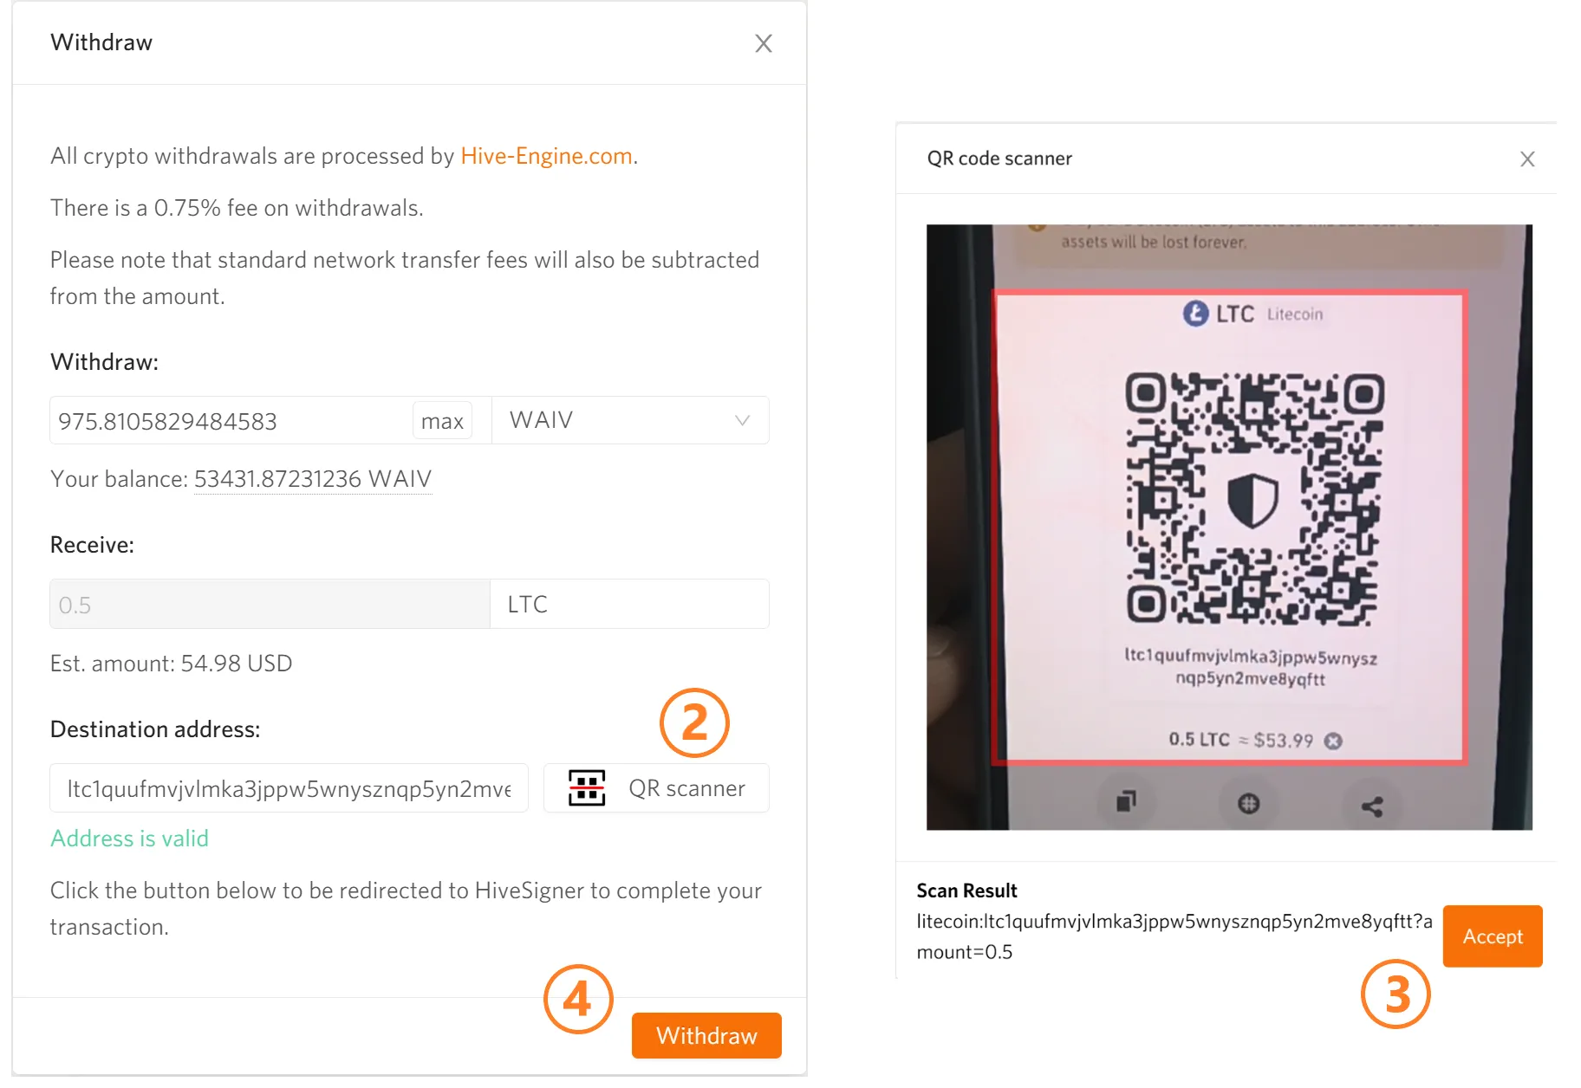Tap the copy icon in the phone preview
The image size is (1581, 1088).
(x=1126, y=802)
